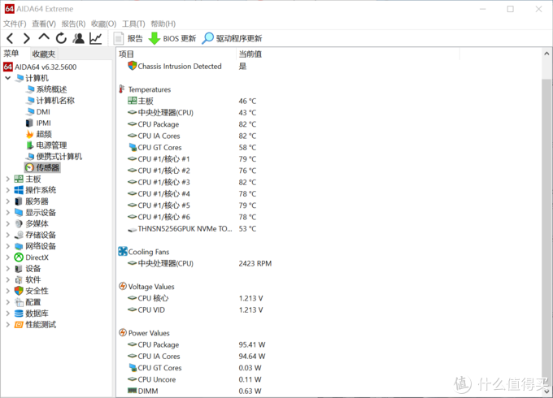
Task: Start BIOS 更新 from toolbar
Action: pyautogui.click(x=172, y=38)
